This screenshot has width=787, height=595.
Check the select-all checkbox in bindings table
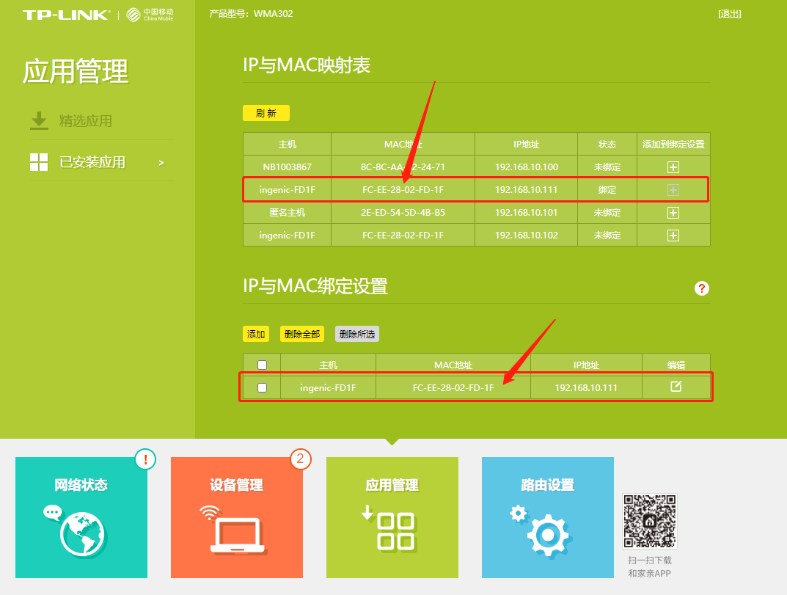(x=261, y=363)
